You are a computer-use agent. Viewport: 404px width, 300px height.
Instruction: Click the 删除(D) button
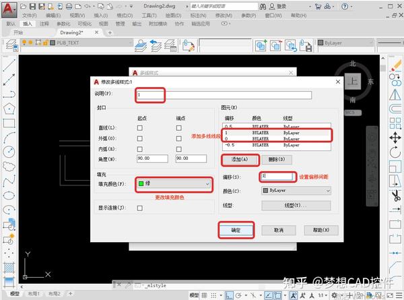click(277, 159)
